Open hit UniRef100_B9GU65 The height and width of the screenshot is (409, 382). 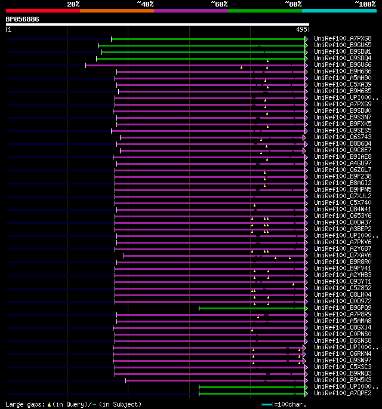click(343, 45)
